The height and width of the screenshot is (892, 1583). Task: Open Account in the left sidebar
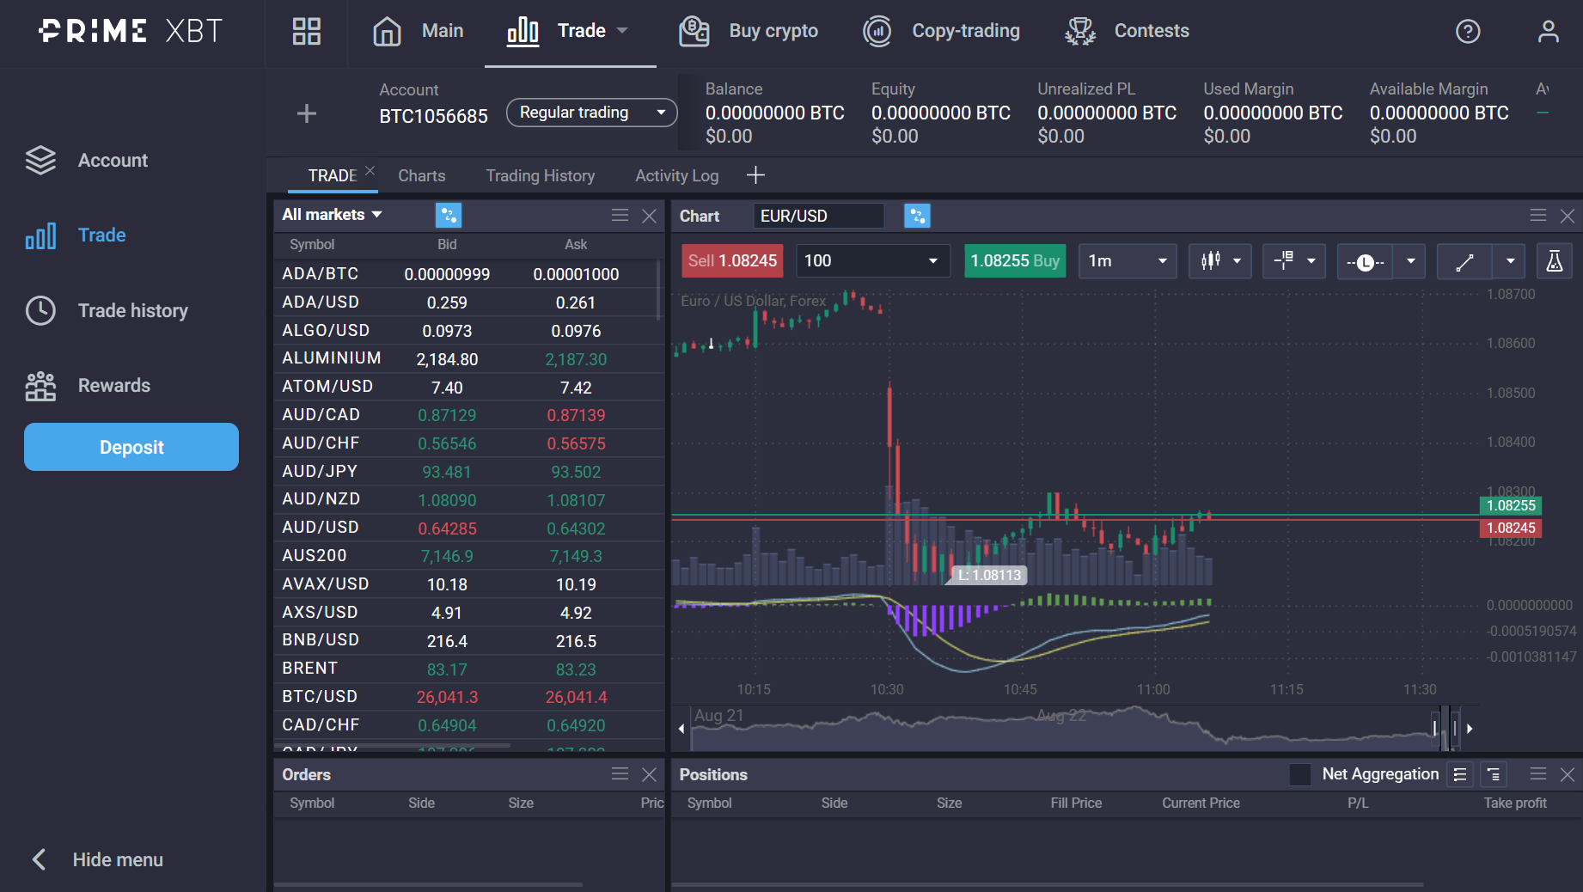[x=87, y=161]
